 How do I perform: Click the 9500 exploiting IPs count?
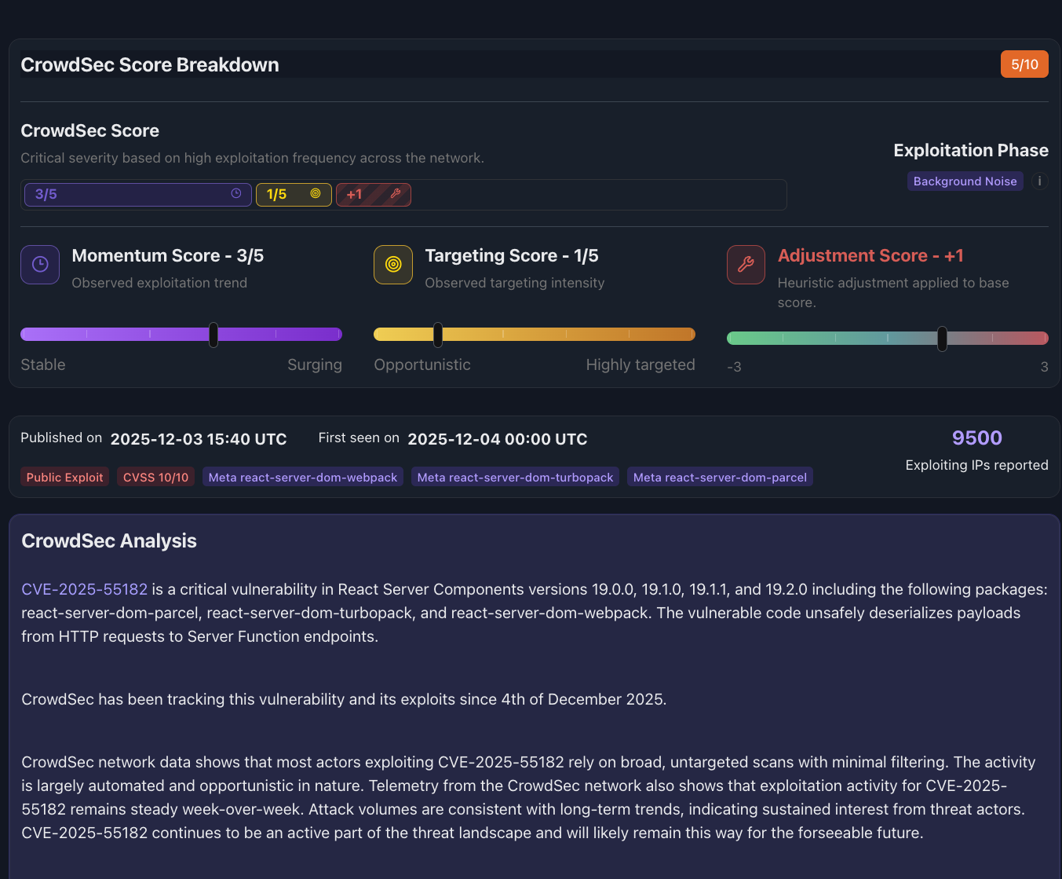click(x=976, y=438)
